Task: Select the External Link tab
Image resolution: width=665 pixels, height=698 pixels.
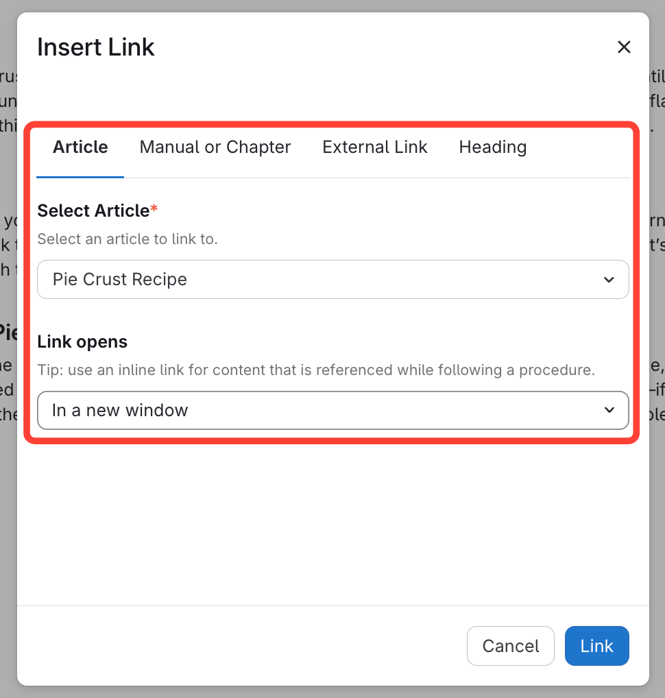Action: tap(375, 147)
